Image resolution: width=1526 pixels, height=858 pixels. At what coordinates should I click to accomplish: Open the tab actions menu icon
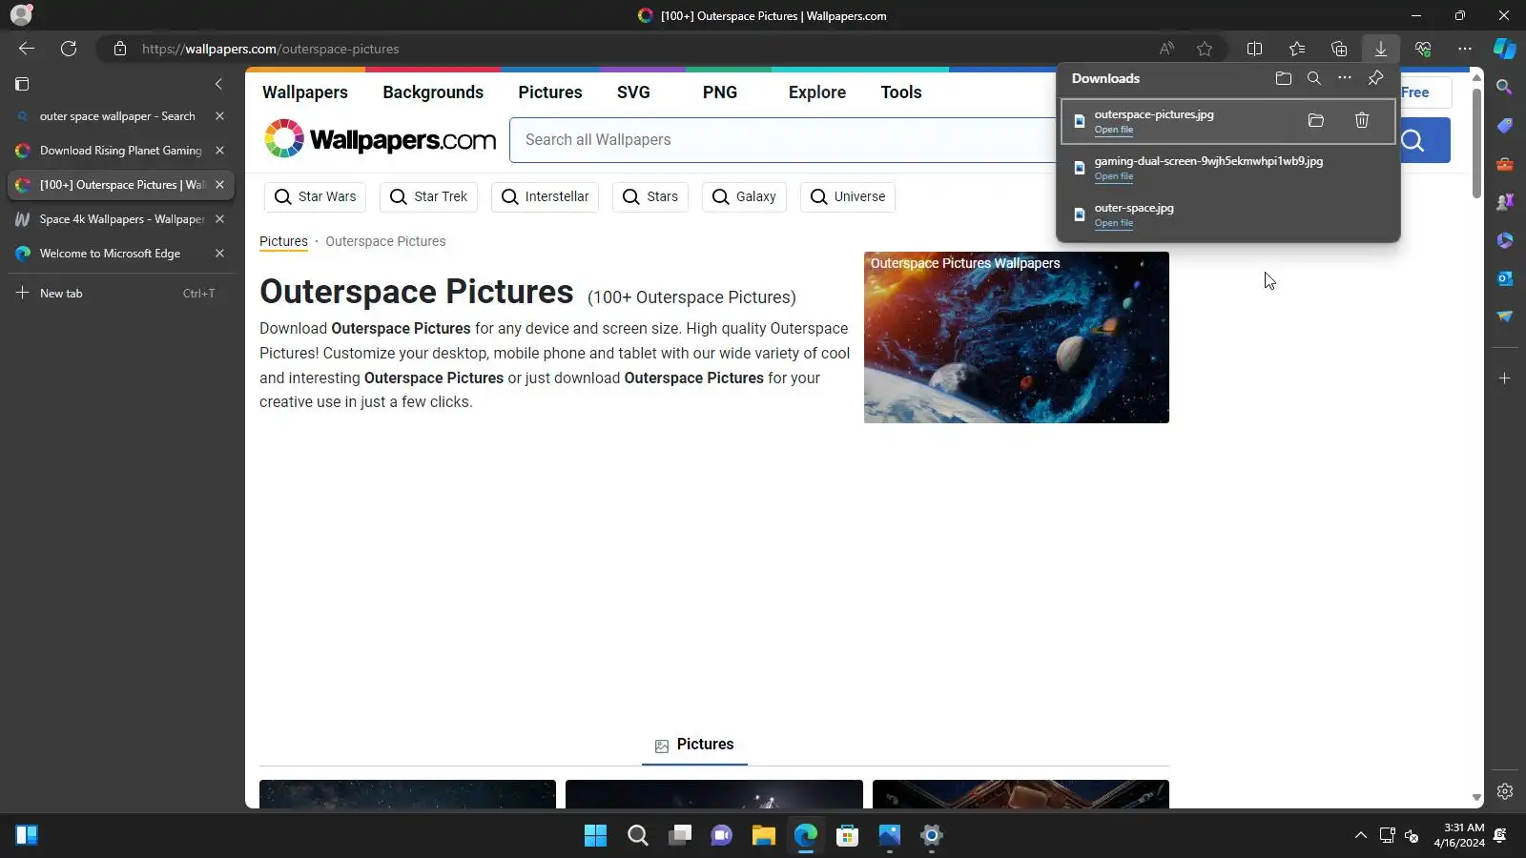coord(22,84)
